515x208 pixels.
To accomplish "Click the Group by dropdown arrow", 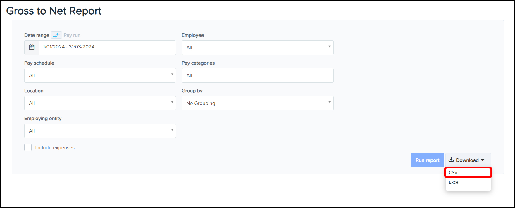I will pos(330,102).
